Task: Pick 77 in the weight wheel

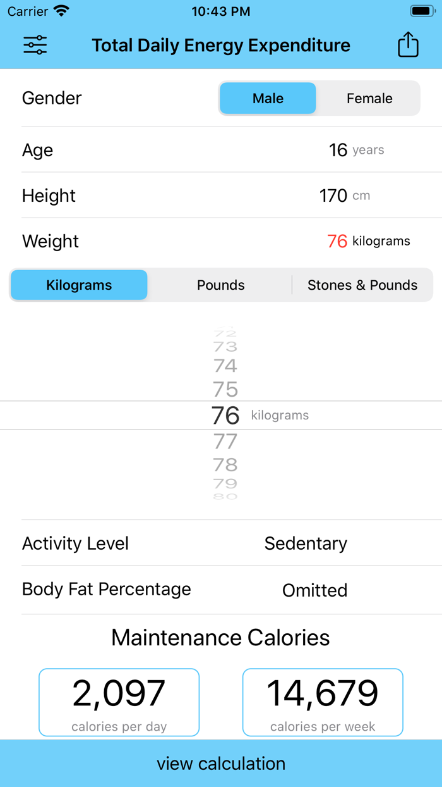Action: pyautogui.click(x=225, y=441)
